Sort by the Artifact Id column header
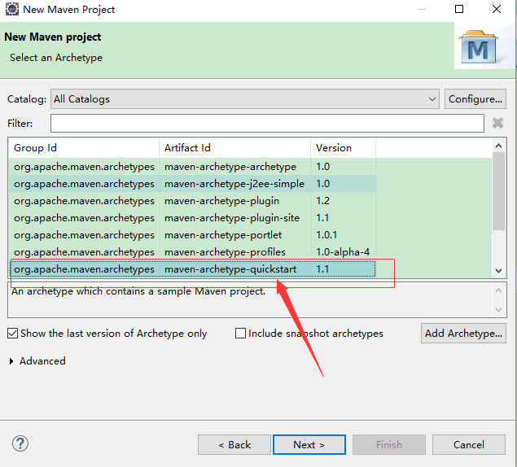The image size is (517, 467). pyautogui.click(x=234, y=148)
